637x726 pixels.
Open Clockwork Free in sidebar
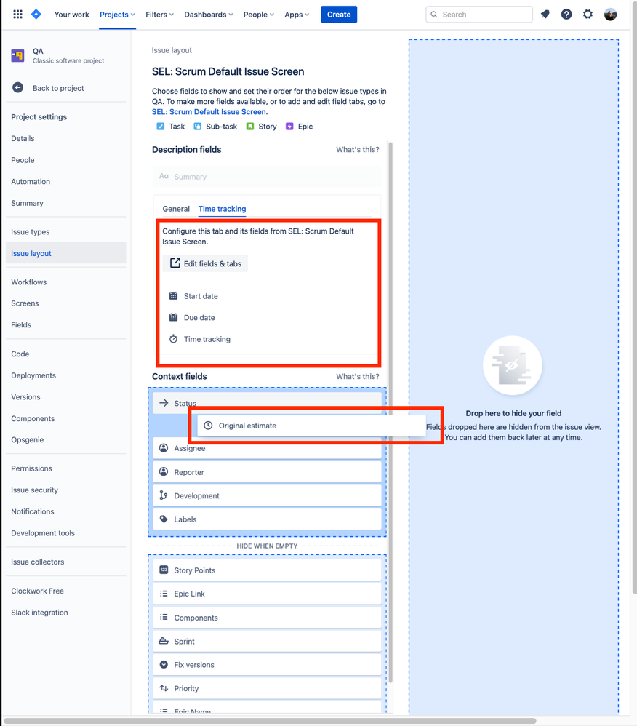pos(38,591)
